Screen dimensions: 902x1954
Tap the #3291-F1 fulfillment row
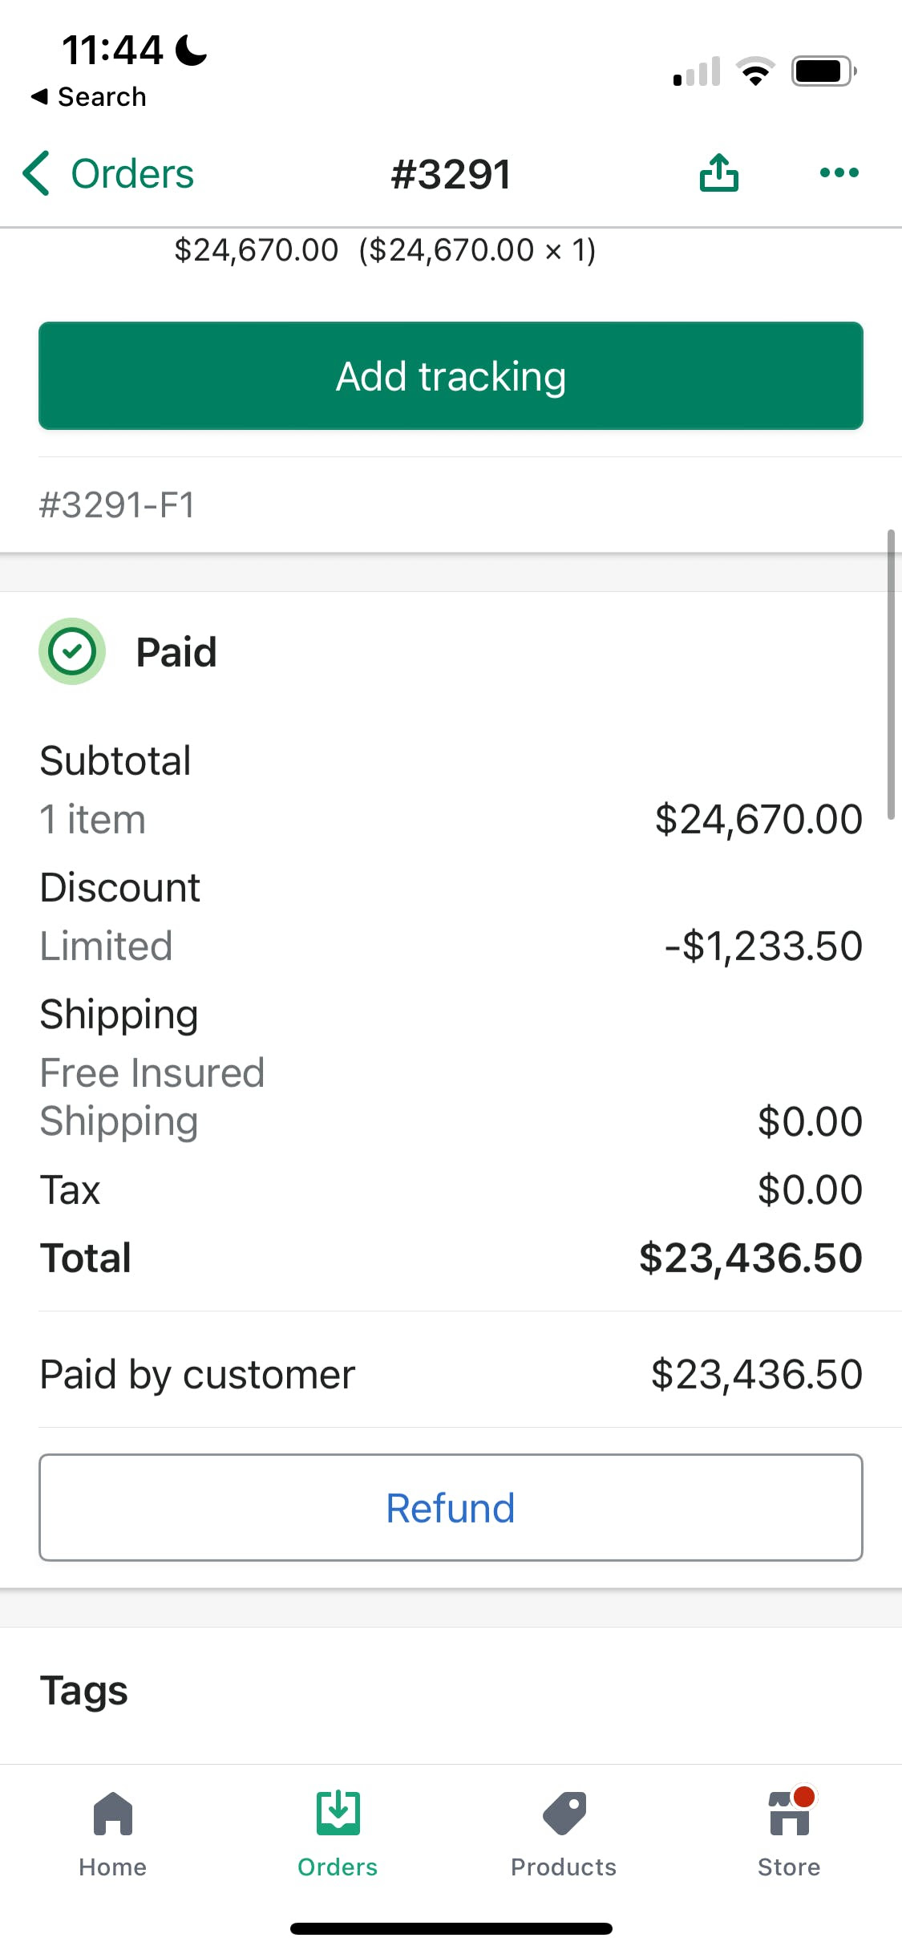(117, 505)
